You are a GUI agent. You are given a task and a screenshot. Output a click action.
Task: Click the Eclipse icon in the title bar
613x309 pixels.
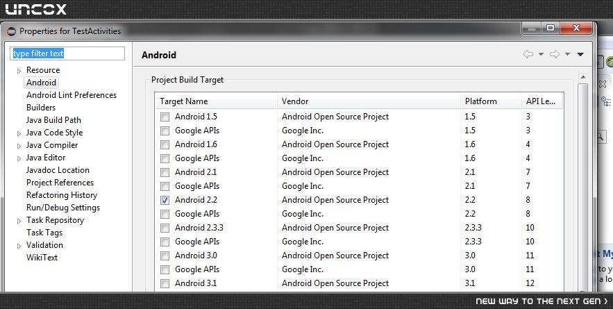pyautogui.click(x=11, y=31)
